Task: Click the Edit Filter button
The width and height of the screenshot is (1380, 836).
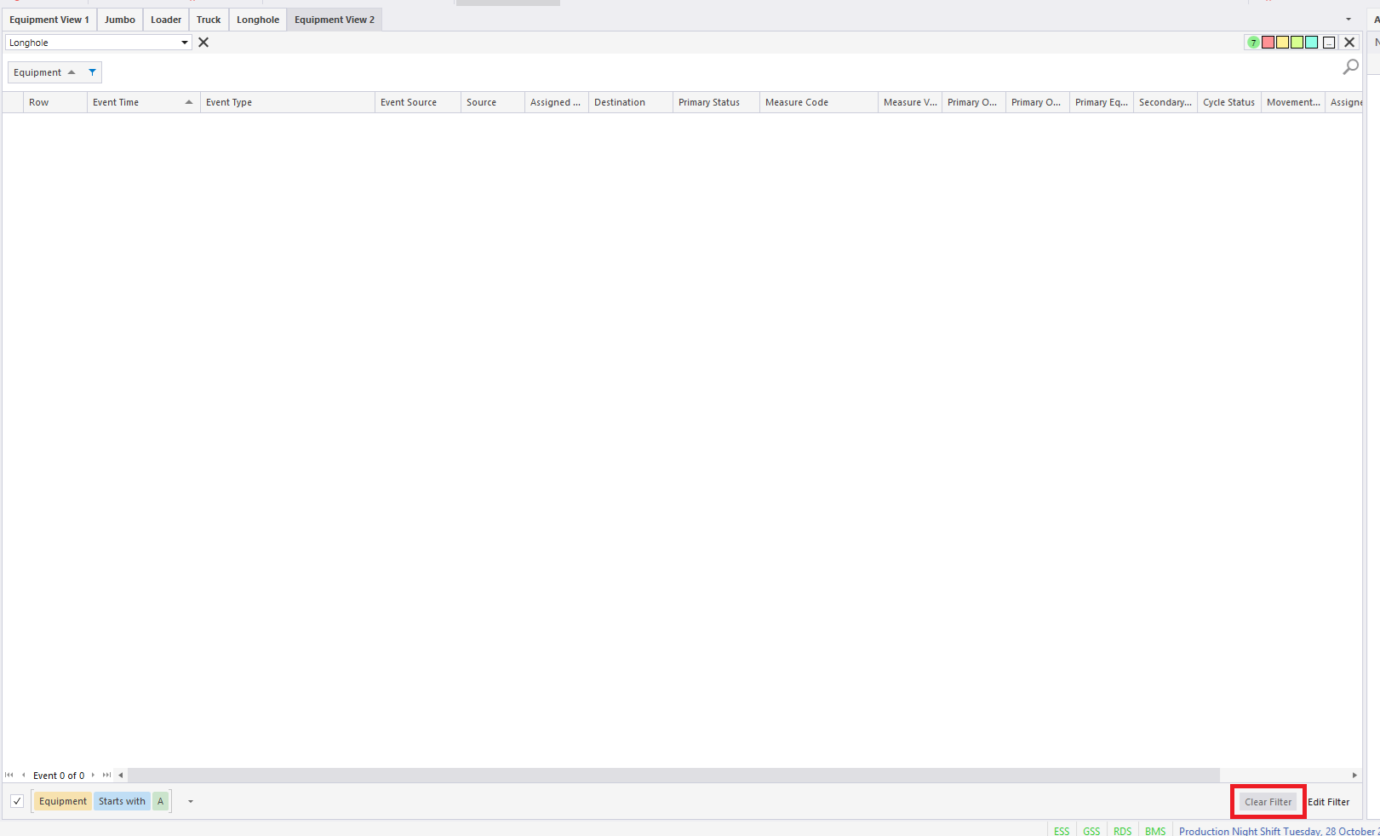Action: 1328,802
